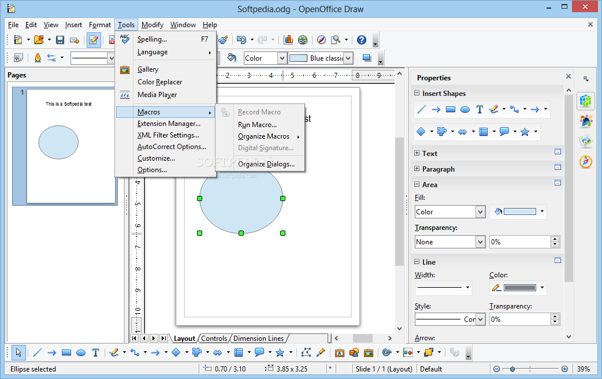
Task: Click the Edit File toolbar icon
Action: [x=94, y=40]
